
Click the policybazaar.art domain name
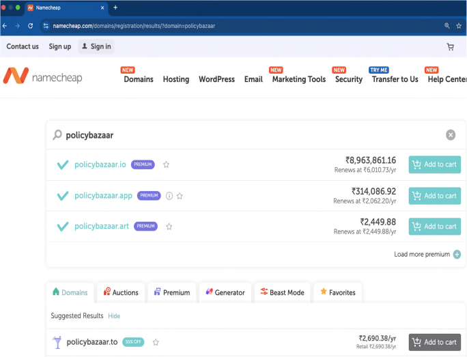pyautogui.click(x=102, y=227)
